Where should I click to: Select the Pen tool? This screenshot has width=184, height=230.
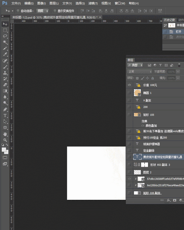coord(5,109)
